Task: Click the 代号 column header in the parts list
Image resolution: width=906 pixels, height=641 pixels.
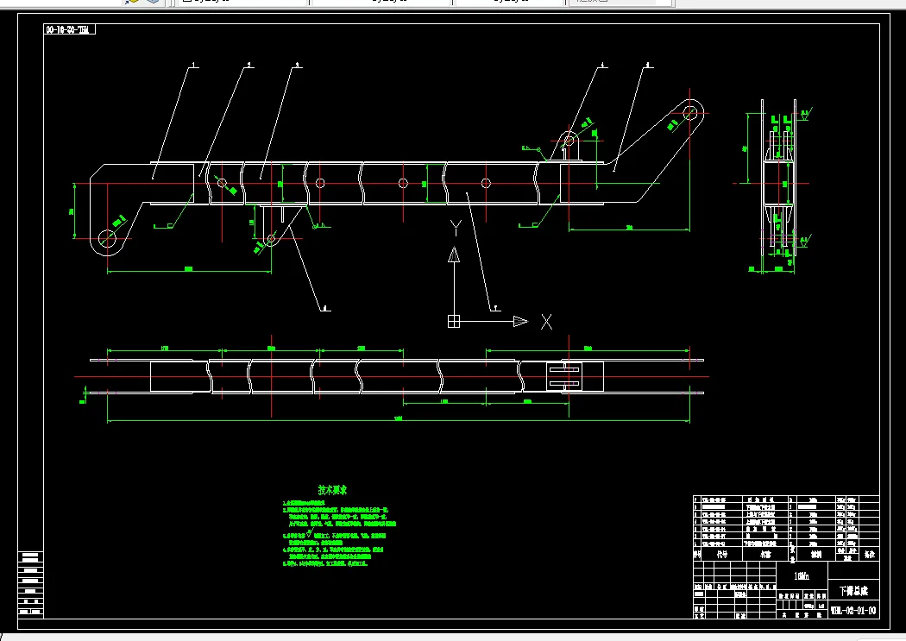Action: click(722, 555)
